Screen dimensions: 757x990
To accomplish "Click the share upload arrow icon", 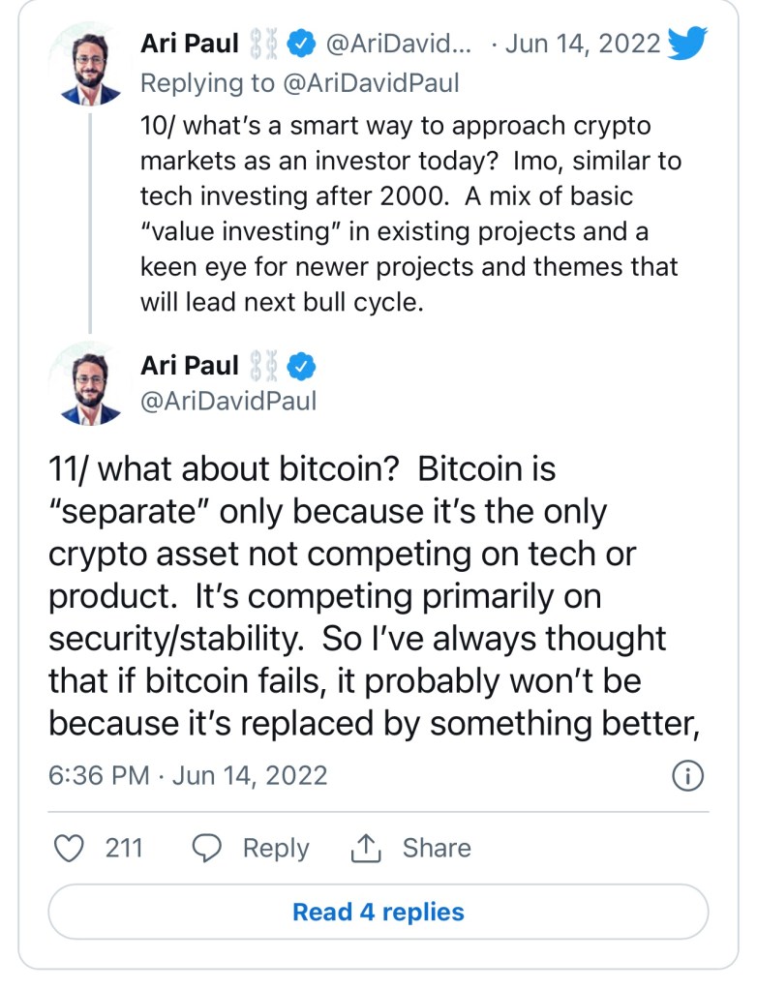I will [x=366, y=849].
